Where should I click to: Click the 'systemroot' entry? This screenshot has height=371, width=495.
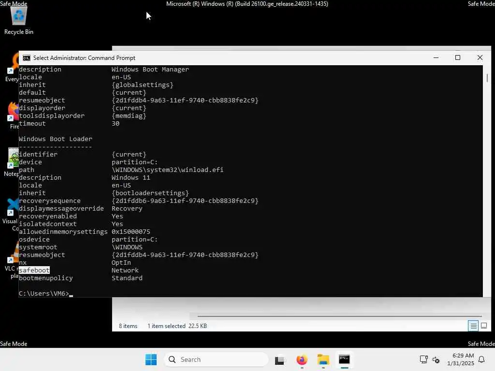pyautogui.click(x=38, y=247)
